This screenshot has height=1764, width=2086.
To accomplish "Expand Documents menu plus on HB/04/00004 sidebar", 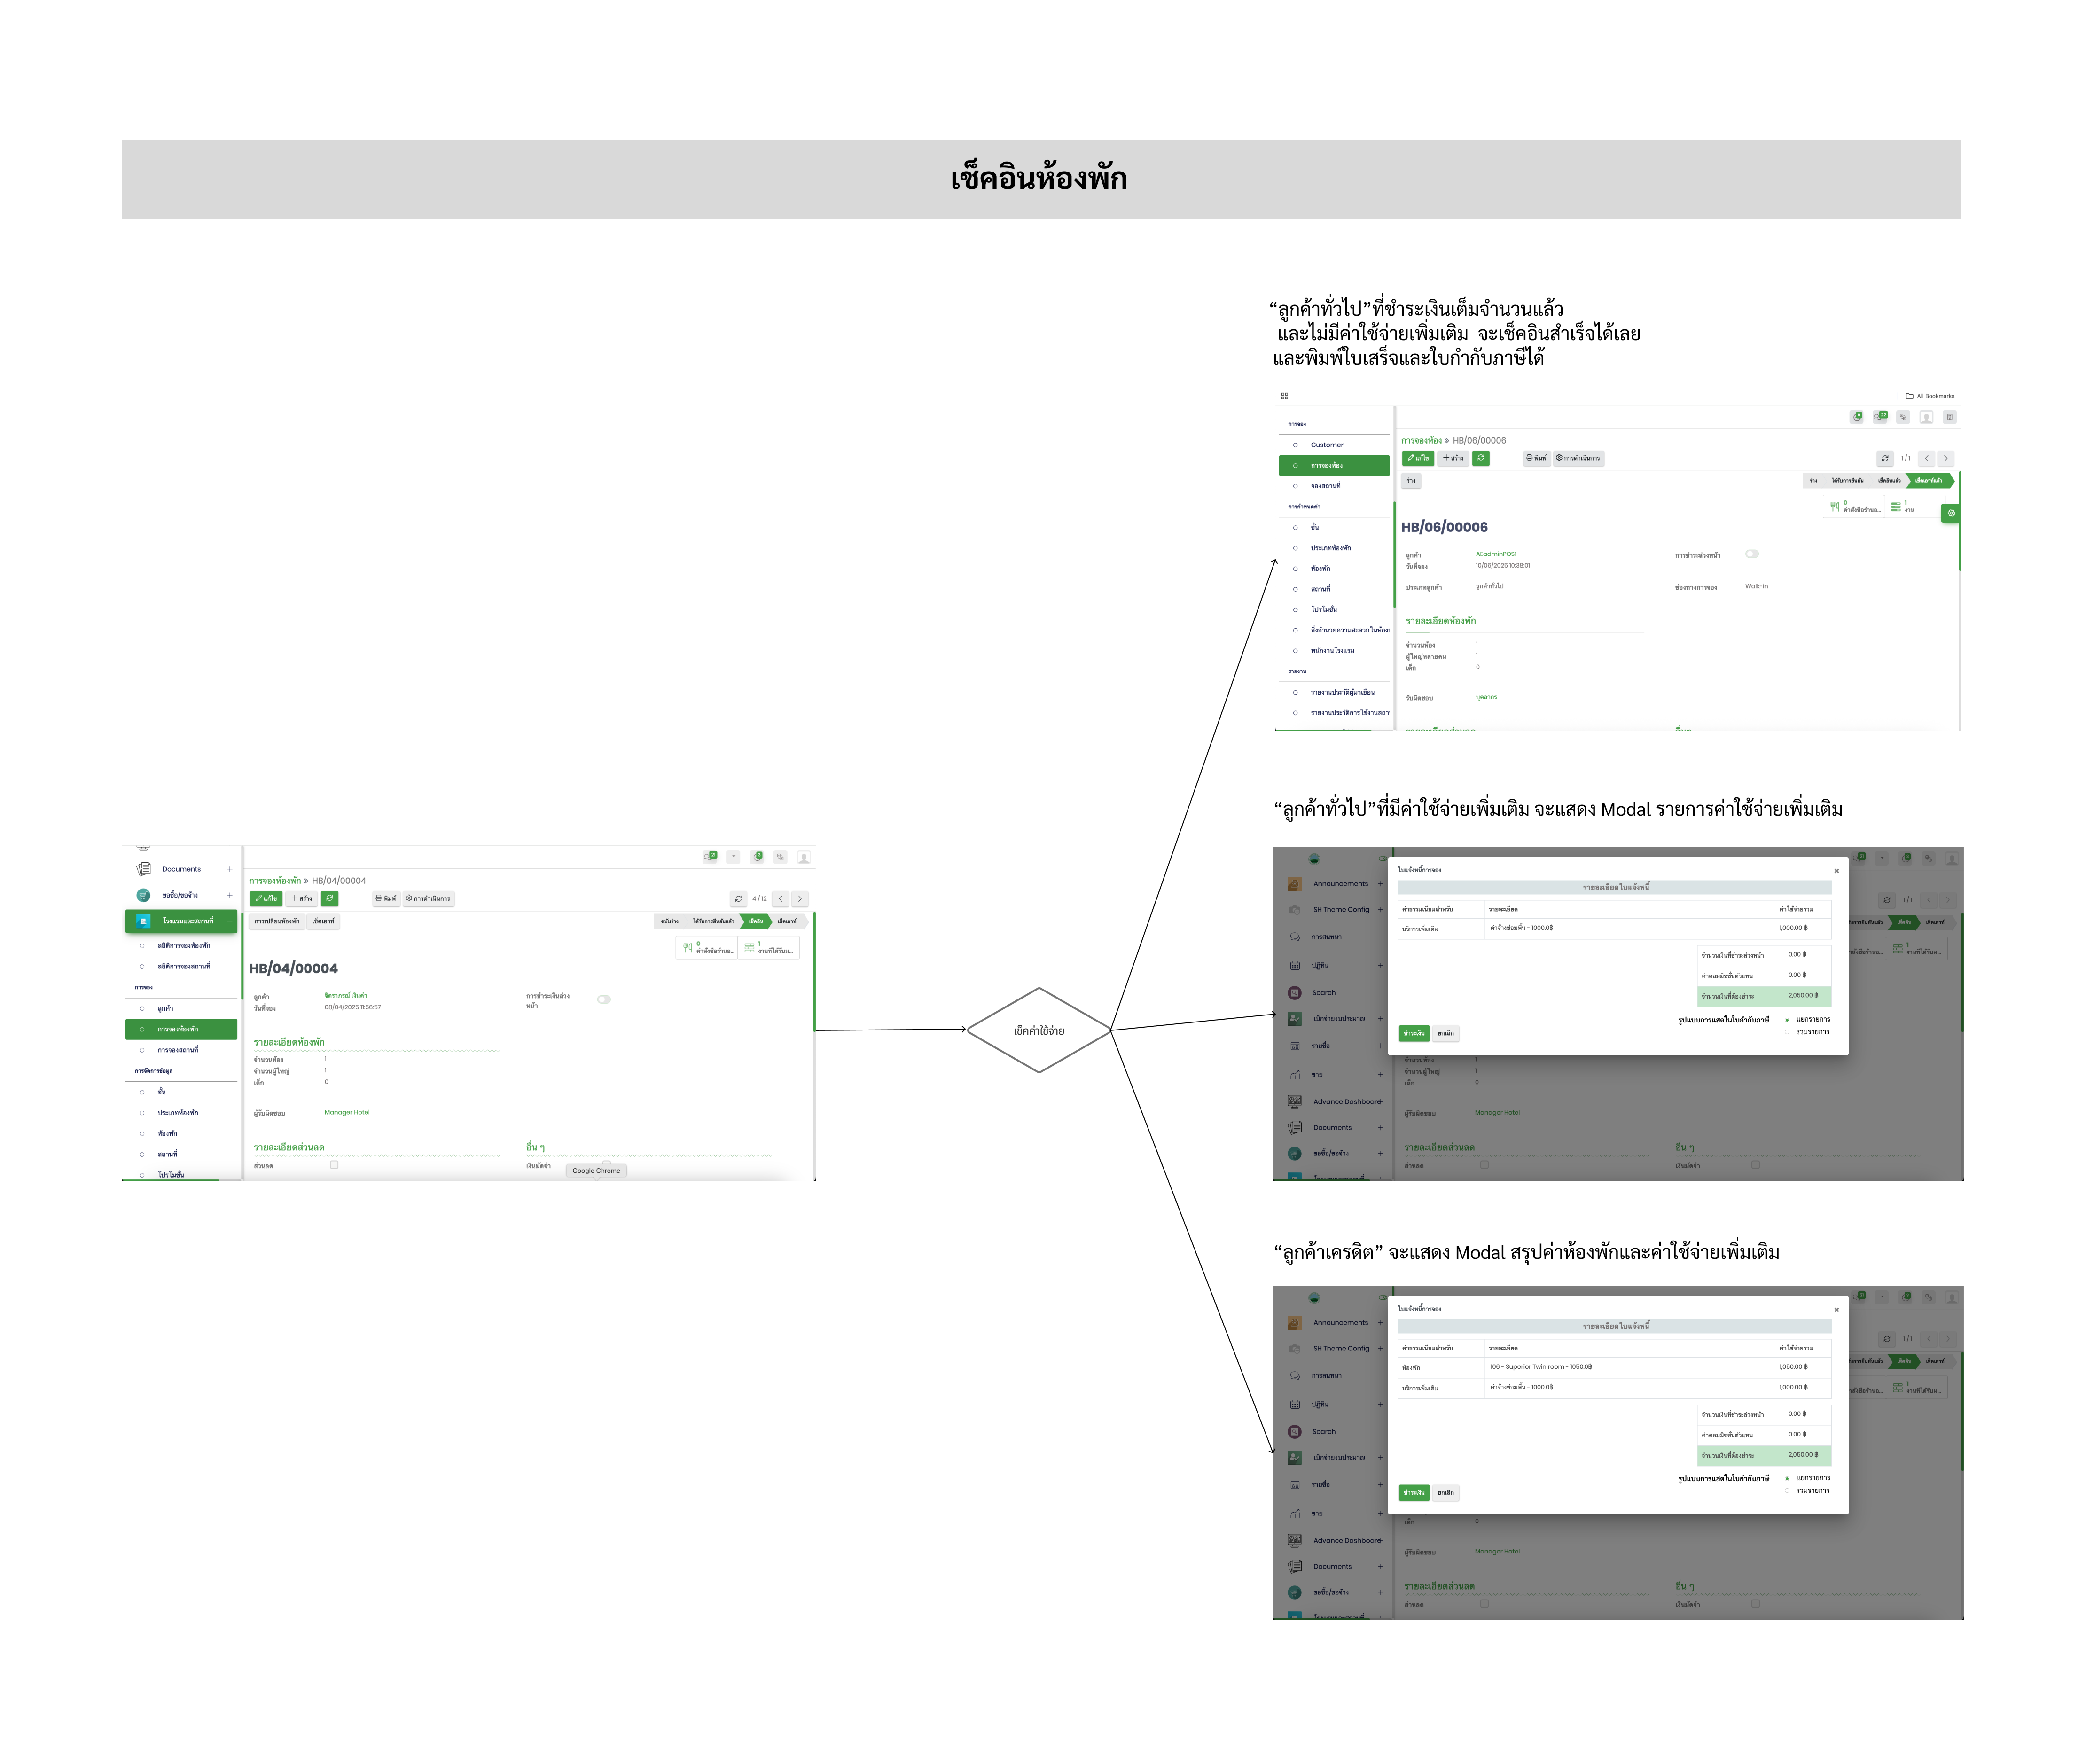I will tap(229, 869).
